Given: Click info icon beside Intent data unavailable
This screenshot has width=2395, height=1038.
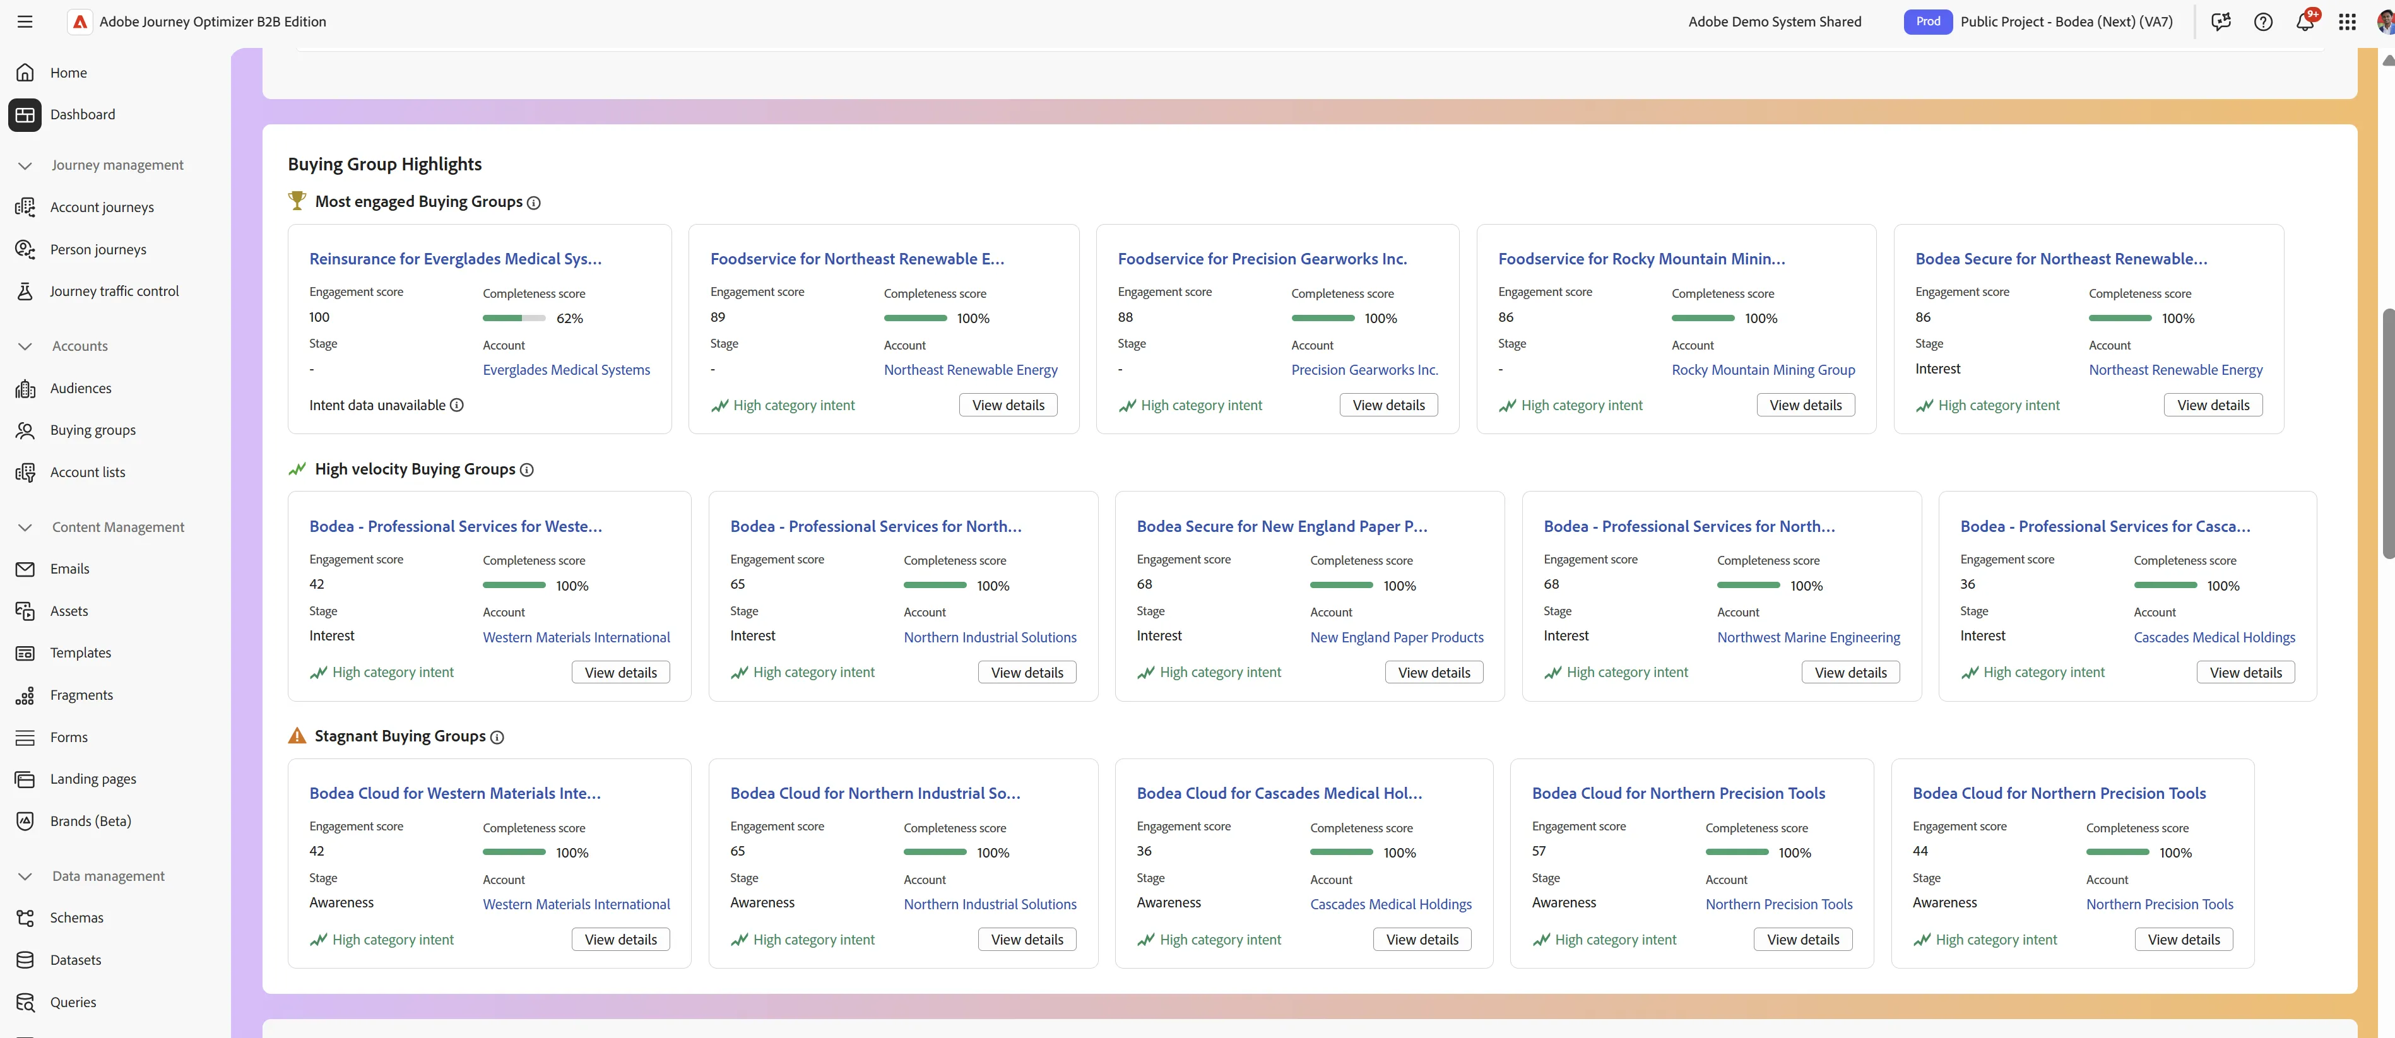Looking at the screenshot, I should (456, 405).
